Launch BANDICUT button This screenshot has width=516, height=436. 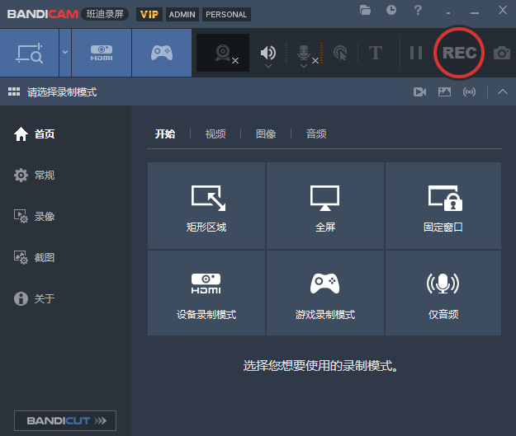[65, 420]
